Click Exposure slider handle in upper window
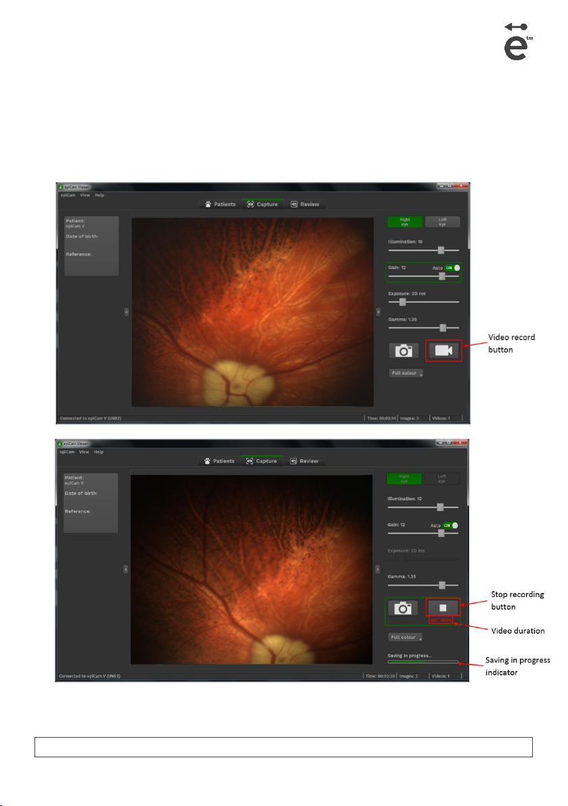568x806 pixels. [x=402, y=302]
